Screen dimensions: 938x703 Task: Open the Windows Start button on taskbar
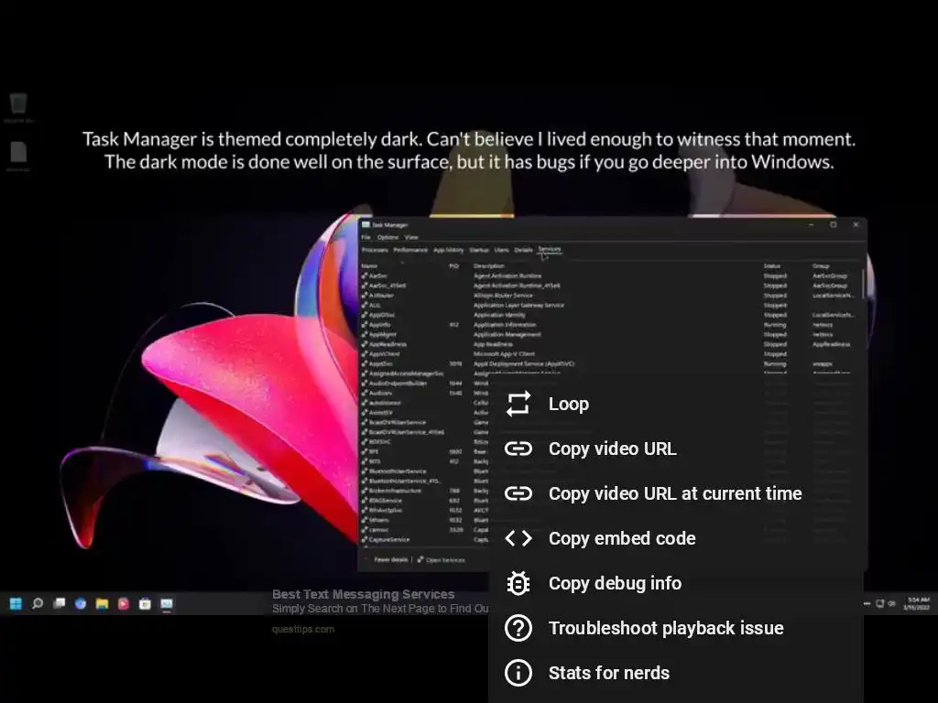click(x=16, y=604)
